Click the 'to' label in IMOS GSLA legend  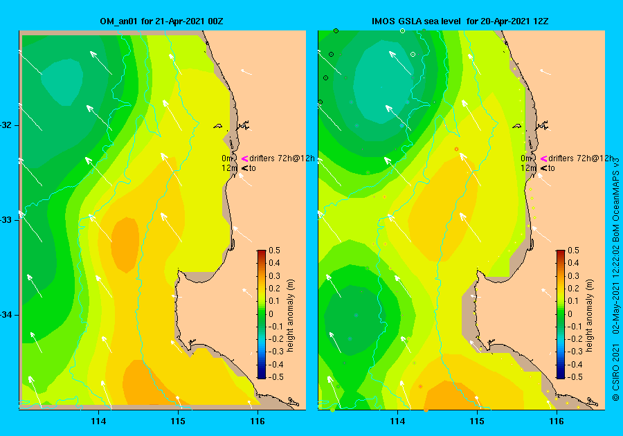pos(552,168)
